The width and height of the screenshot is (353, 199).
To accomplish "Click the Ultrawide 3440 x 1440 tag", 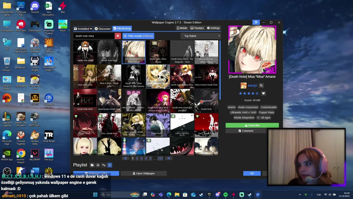I will pyautogui.click(x=243, y=112).
